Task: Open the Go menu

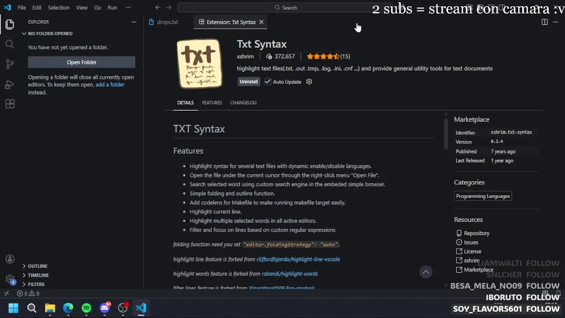Action: [98, 8]
